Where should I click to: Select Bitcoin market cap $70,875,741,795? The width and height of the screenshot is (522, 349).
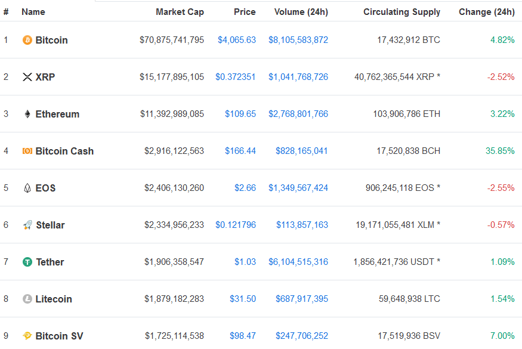(172, 40)
